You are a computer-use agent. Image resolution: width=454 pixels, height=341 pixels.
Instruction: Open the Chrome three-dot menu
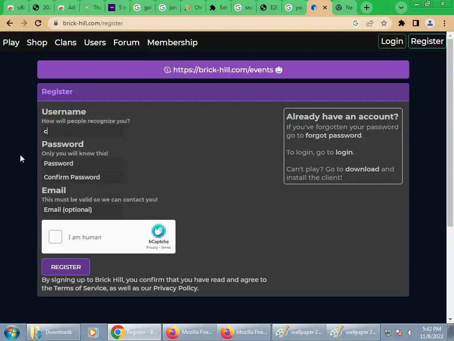coord(444,23)
